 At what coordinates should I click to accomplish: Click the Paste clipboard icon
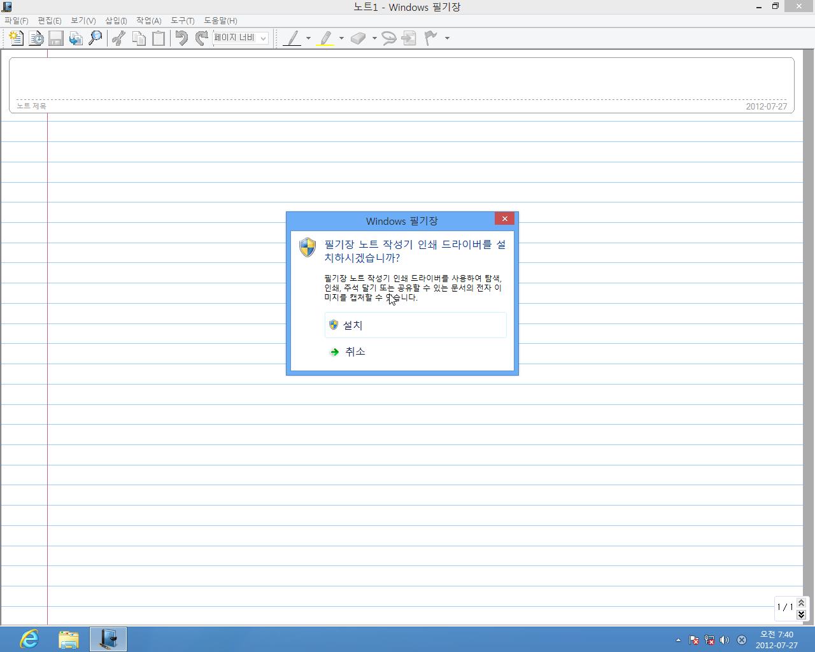[159, 38]
